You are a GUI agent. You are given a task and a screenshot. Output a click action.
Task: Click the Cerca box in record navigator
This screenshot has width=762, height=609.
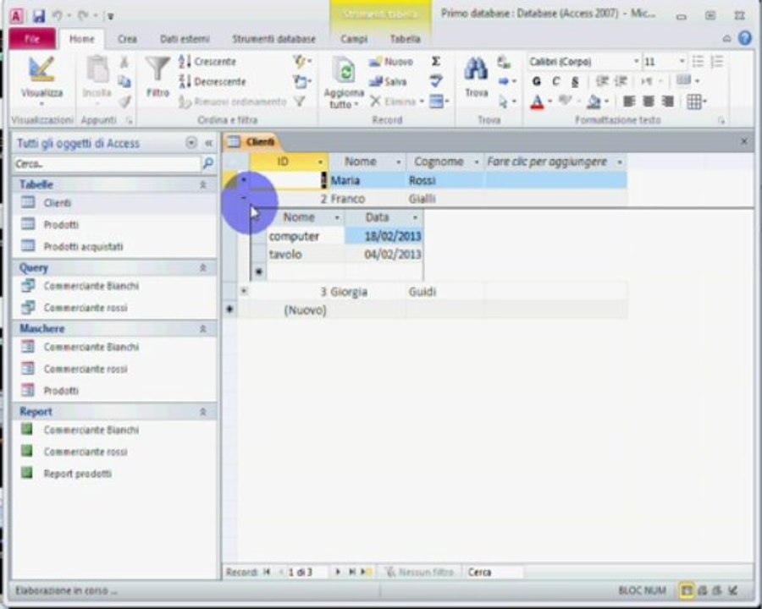tap(494, 573)
